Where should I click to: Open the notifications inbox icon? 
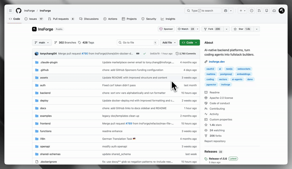tap(274, 11)
